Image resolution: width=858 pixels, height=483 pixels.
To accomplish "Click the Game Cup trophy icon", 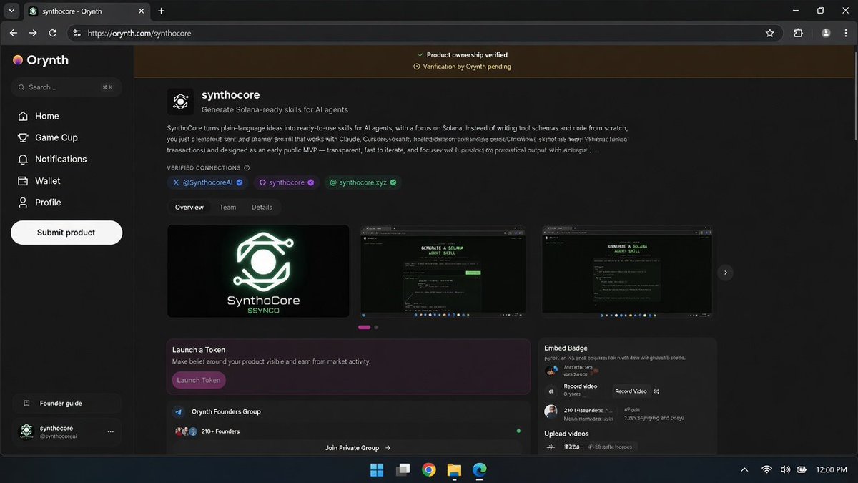I will point(23,137).
